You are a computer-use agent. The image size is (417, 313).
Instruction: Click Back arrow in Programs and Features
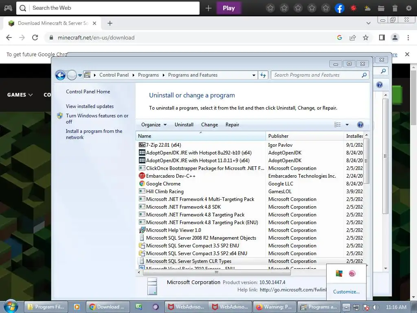[60, 75]
